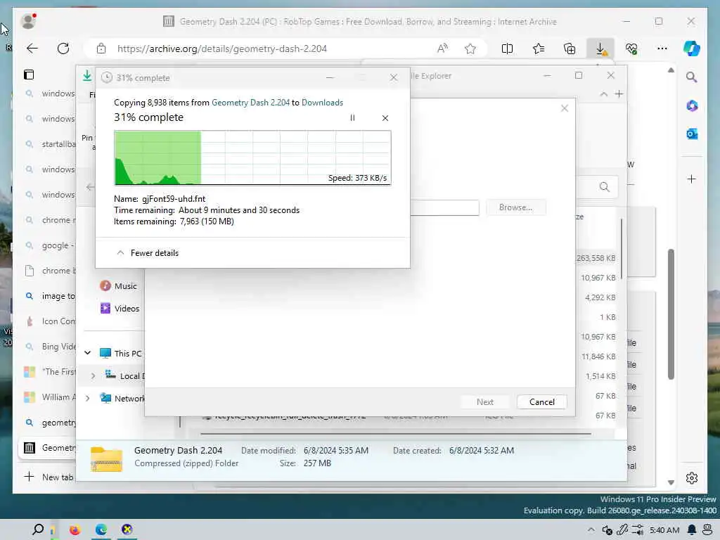The image size is (720, 540).
Task: Show hidden system tray icons
Action: coord(591,530)
